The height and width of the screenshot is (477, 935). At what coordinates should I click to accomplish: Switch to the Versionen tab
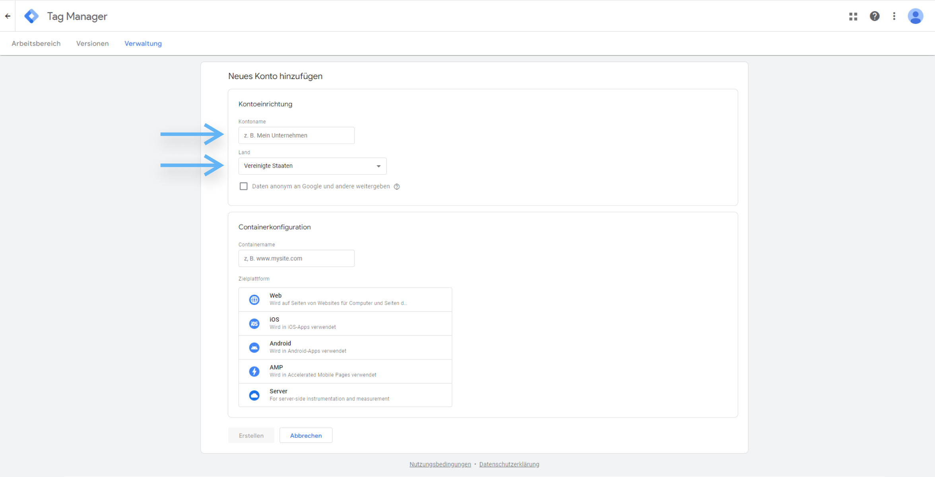pyautogui.click(x=92, y=43)
